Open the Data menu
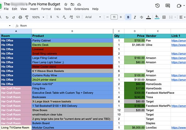 coord(57,9)
